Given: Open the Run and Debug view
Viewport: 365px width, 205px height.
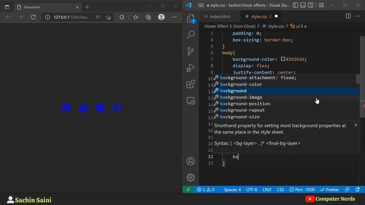Looking at the screenshot, I should tap(190, 68).
